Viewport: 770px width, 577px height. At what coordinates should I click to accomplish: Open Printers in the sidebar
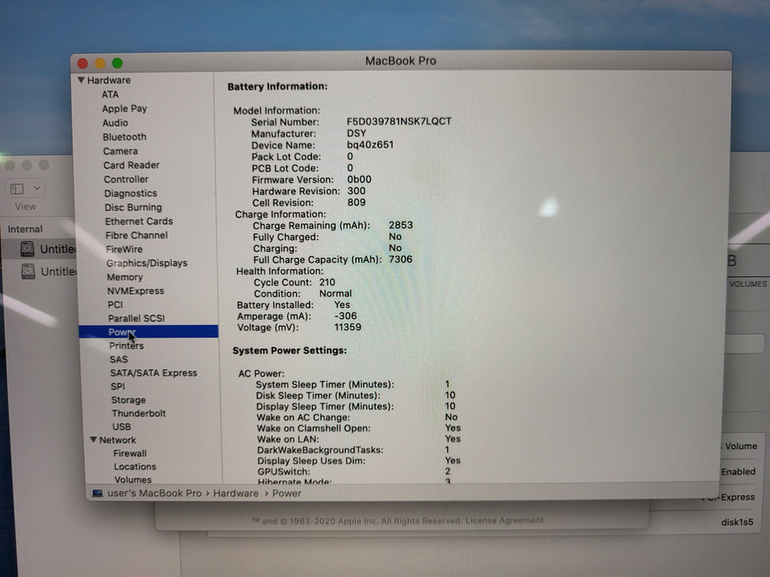pyautogui.click(x=126, y=345)
